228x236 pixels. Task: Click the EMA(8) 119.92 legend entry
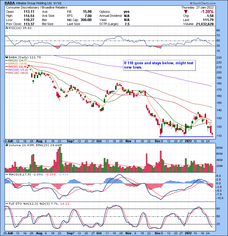click(x=17, y=63)
